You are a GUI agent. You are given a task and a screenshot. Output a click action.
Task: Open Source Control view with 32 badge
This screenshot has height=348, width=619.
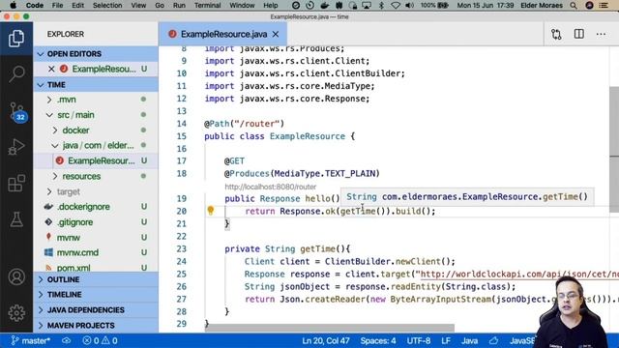point(17,112)
